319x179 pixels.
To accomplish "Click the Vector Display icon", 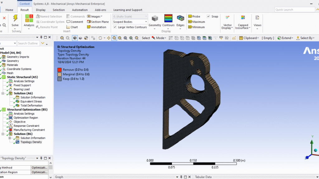I will click(227, 18).
